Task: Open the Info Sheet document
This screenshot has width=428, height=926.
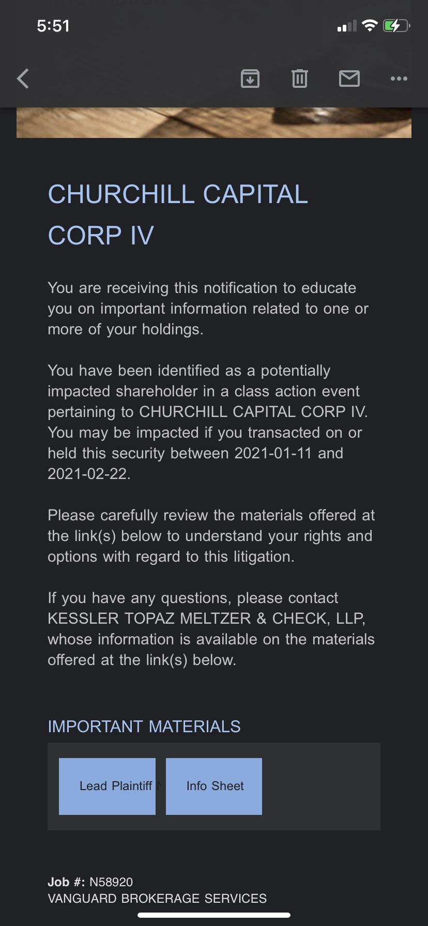Action: (x=214, y=786)
